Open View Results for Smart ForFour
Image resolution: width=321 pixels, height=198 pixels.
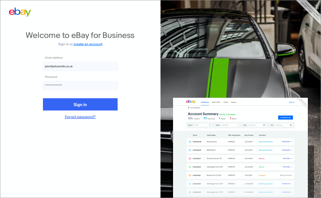[x=287, y=142]
